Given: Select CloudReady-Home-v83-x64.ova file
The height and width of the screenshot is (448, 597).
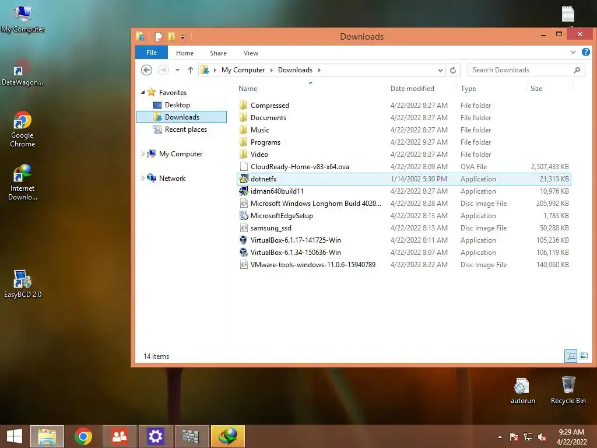Looking at the screenshot, I should point(403,166).
